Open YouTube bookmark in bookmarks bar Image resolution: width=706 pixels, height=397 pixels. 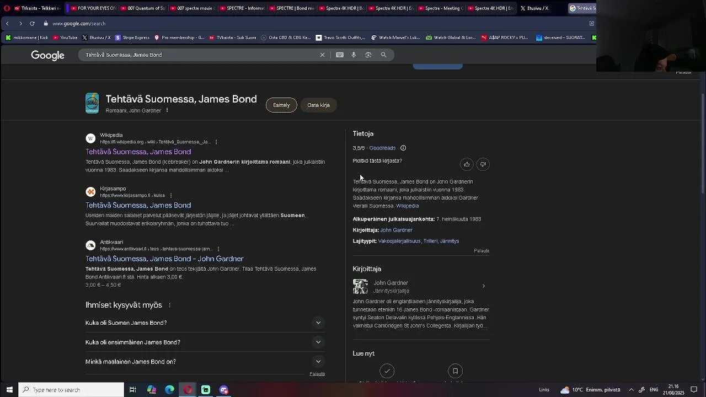click(x=65, y=38)
